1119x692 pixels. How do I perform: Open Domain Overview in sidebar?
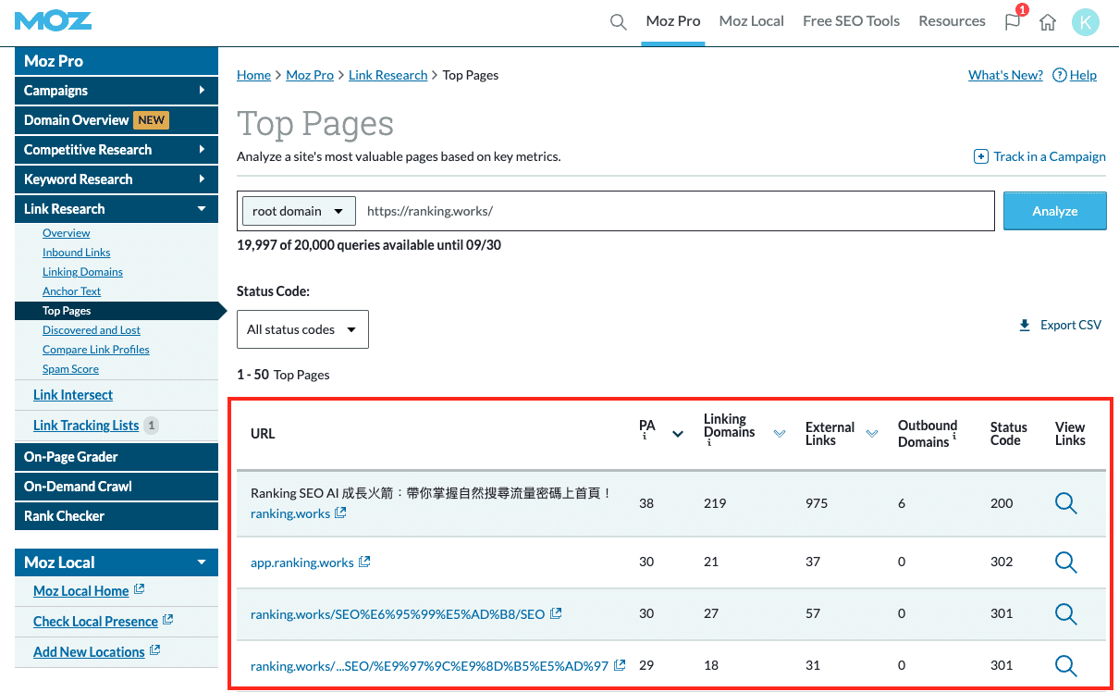pyautogui.click(x=117, y=120)
